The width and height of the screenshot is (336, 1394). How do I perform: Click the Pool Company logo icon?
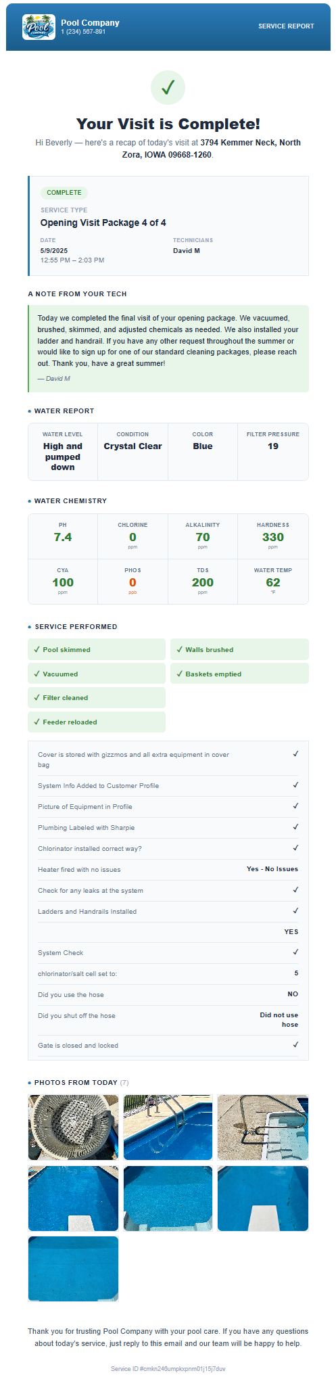pyautogui.click(x=39, y=27)
